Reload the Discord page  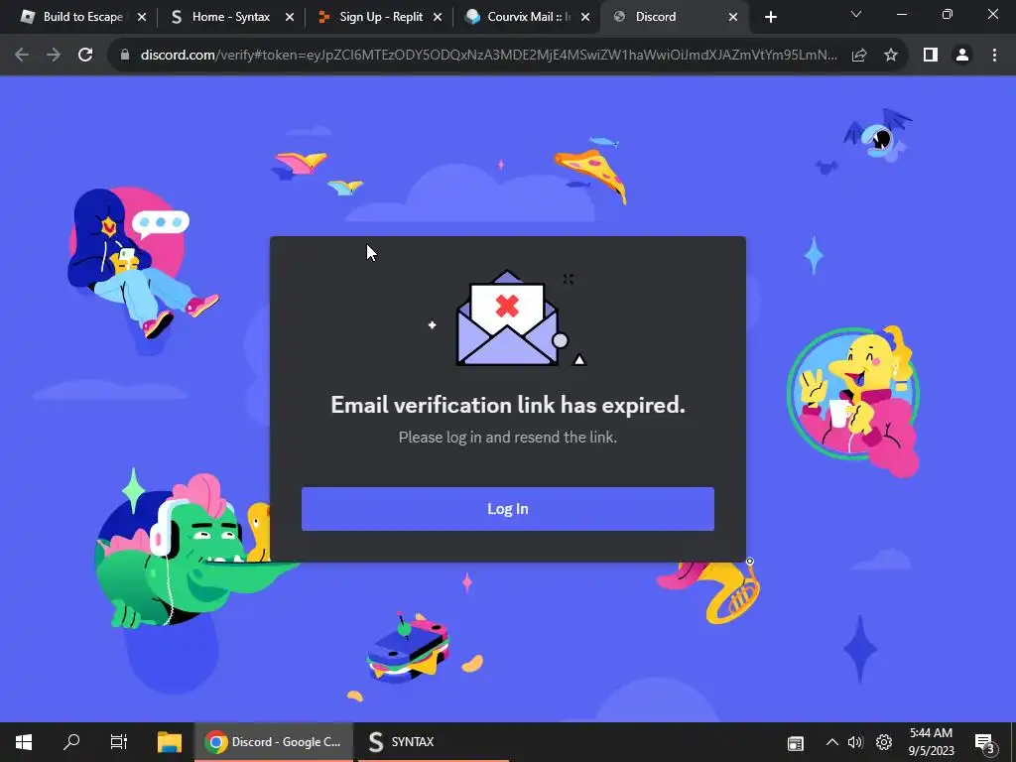85,56
